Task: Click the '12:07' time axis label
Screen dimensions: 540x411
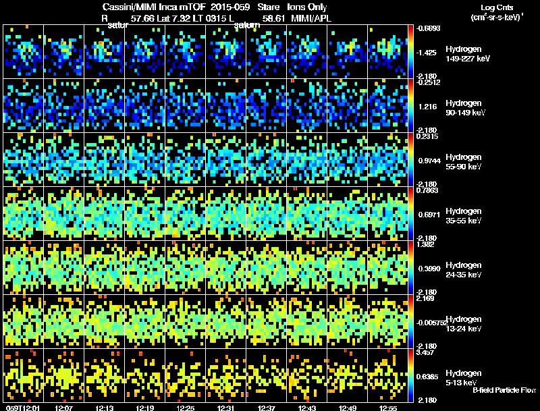Action: tap(63, 408)
